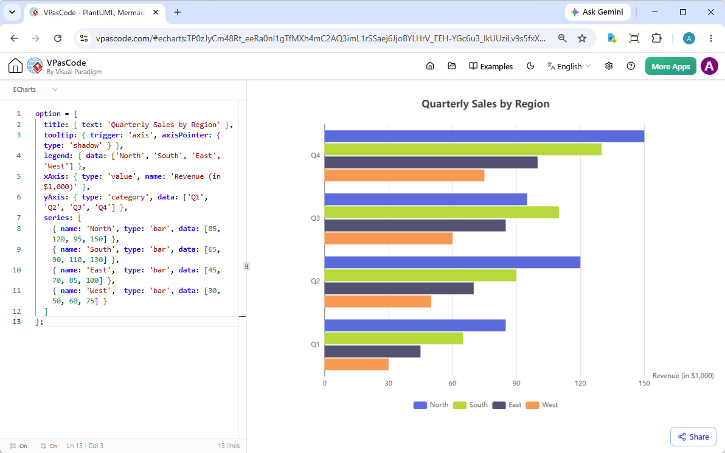Open the VPasCode home icon in the header

pyautogui.click(x=15, y=66)
